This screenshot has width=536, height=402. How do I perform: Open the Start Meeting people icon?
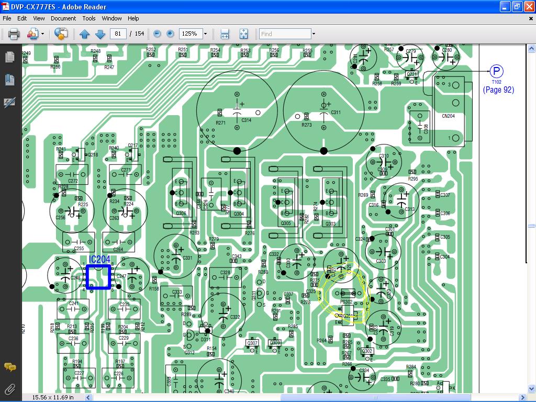tap(33, 34)
